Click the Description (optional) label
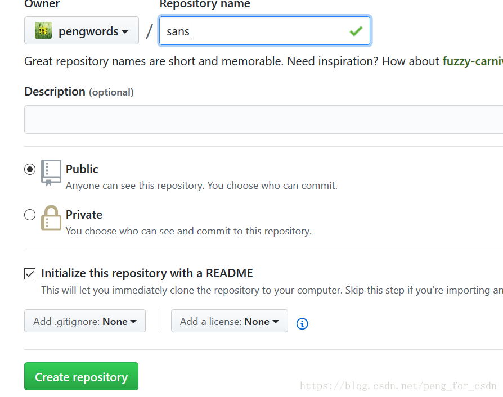The height and width of the screenshot is (397, 503). coord(79,92)
